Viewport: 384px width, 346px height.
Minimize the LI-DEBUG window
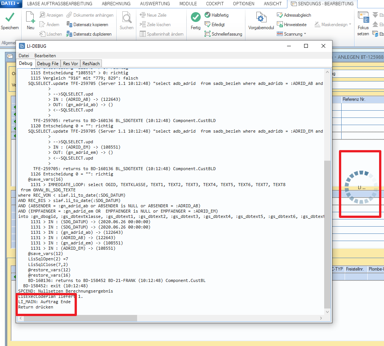click(x=289, y=46)
